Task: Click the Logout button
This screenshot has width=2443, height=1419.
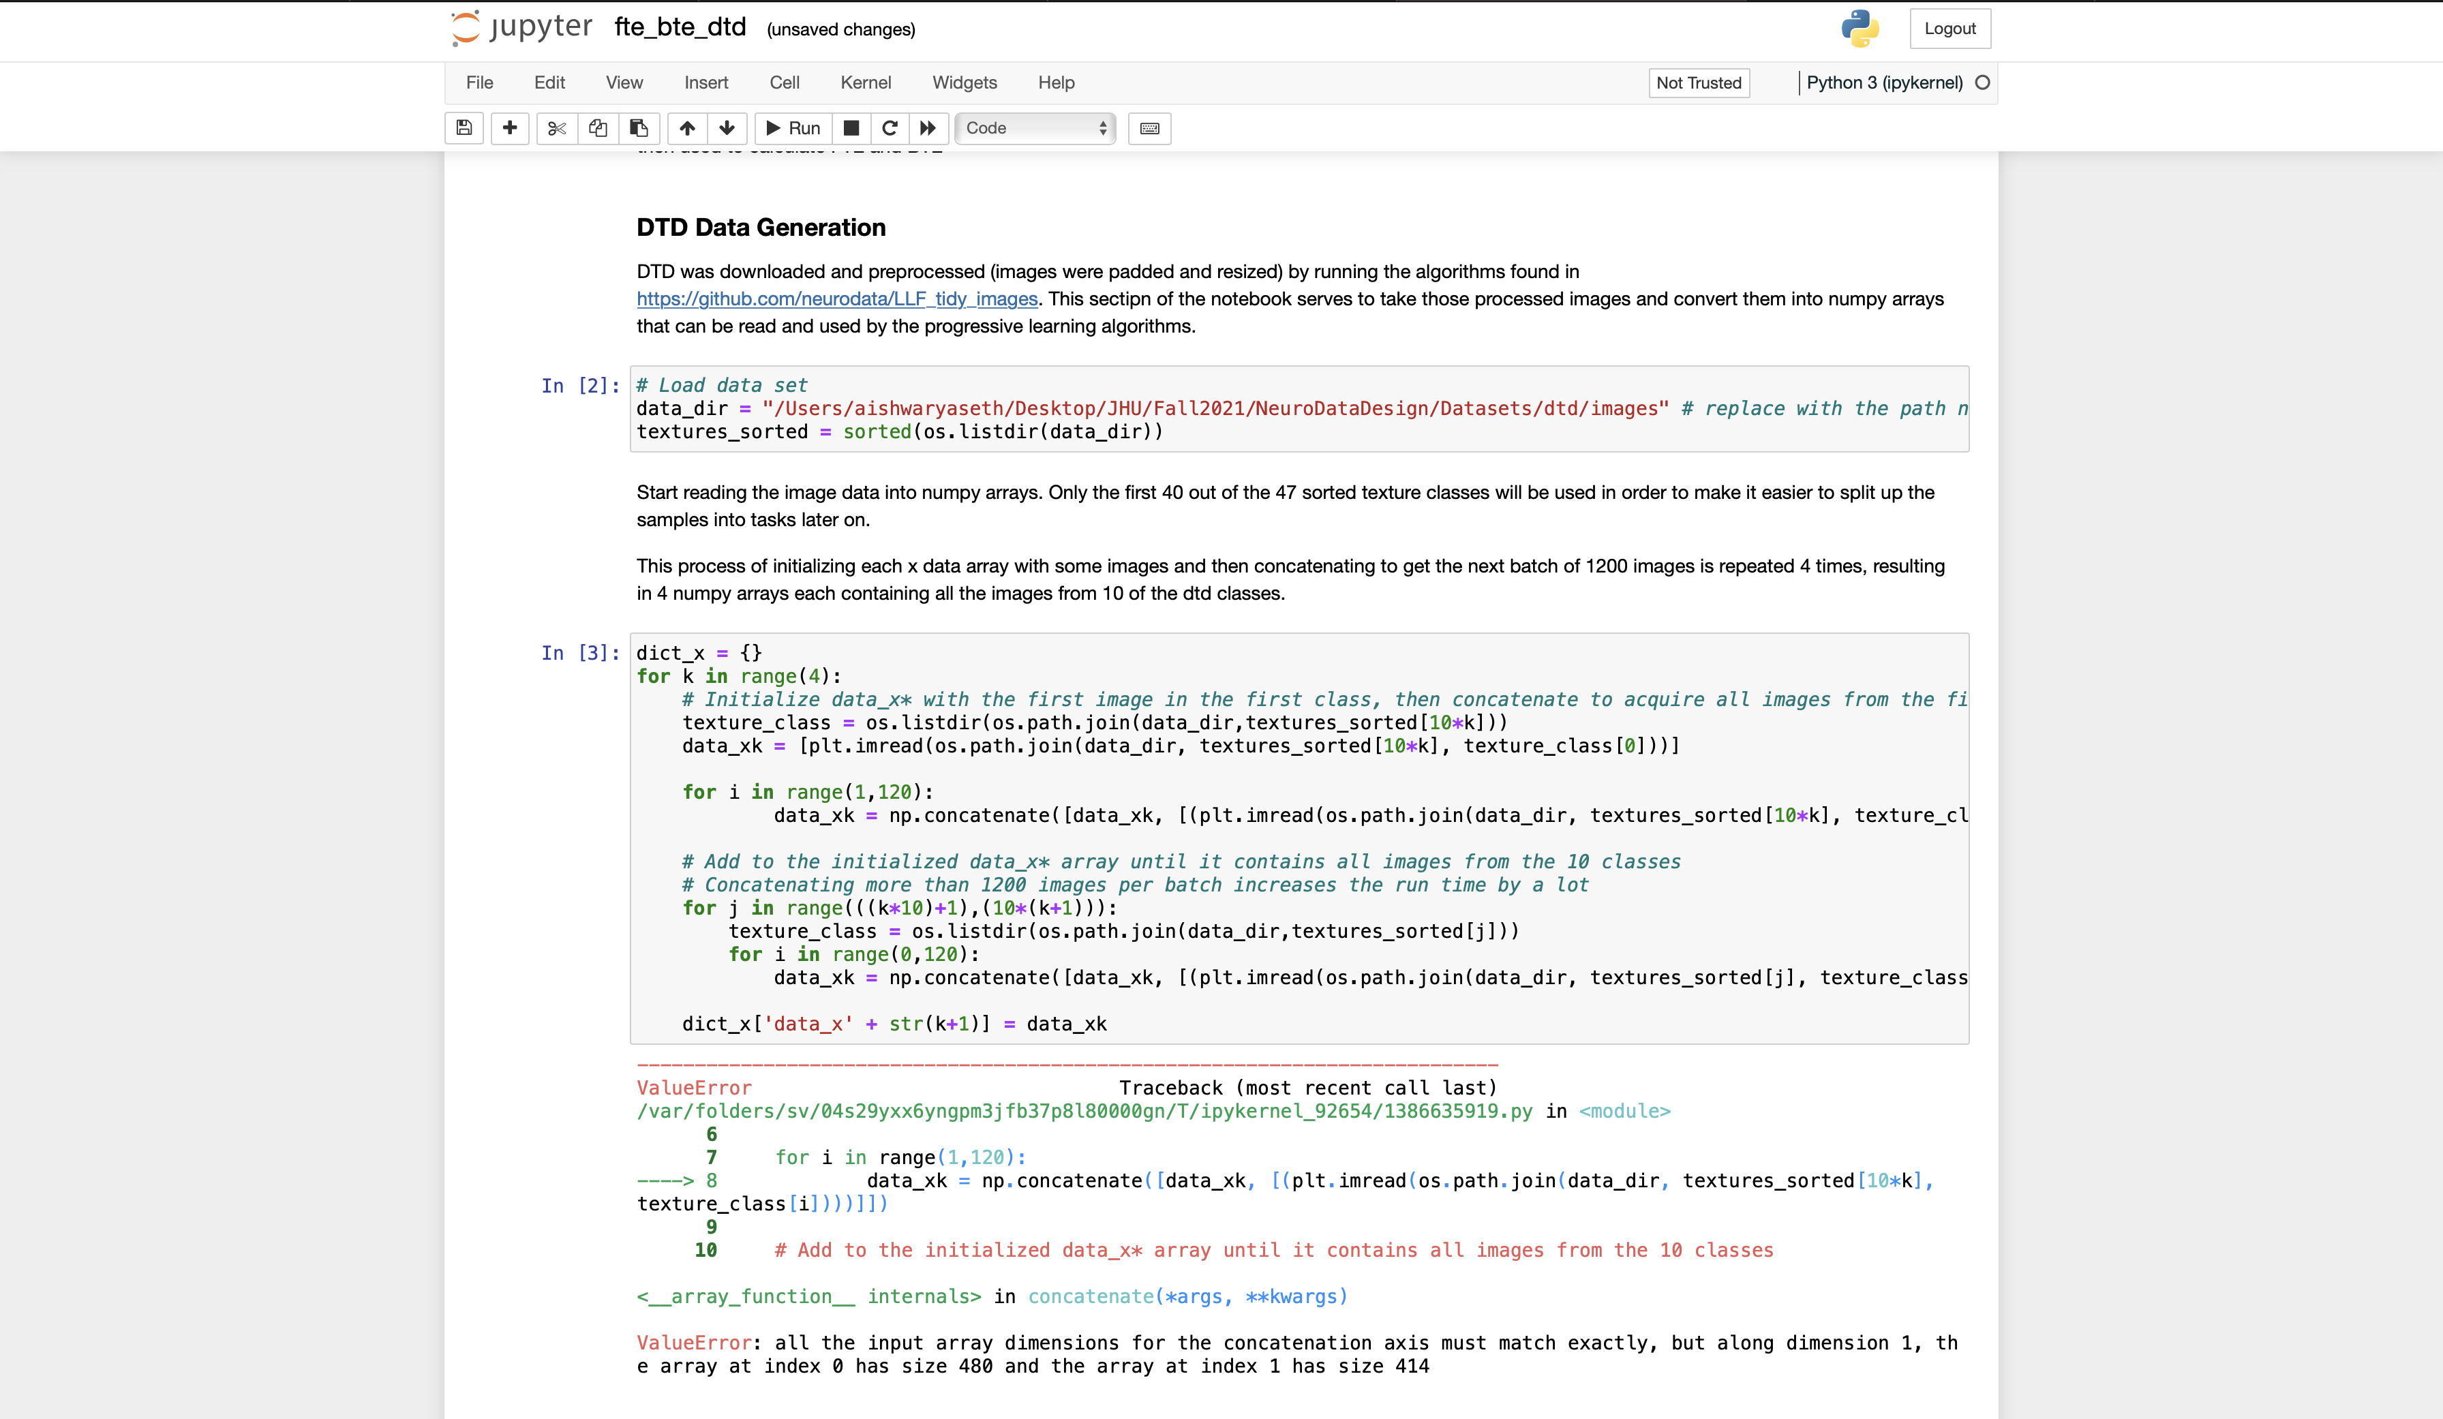Action: tap(1949, 28)
